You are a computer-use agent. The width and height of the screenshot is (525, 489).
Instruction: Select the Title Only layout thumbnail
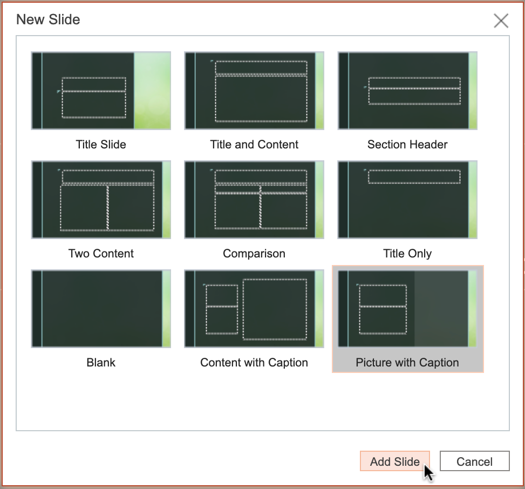[x=407, y=200]
